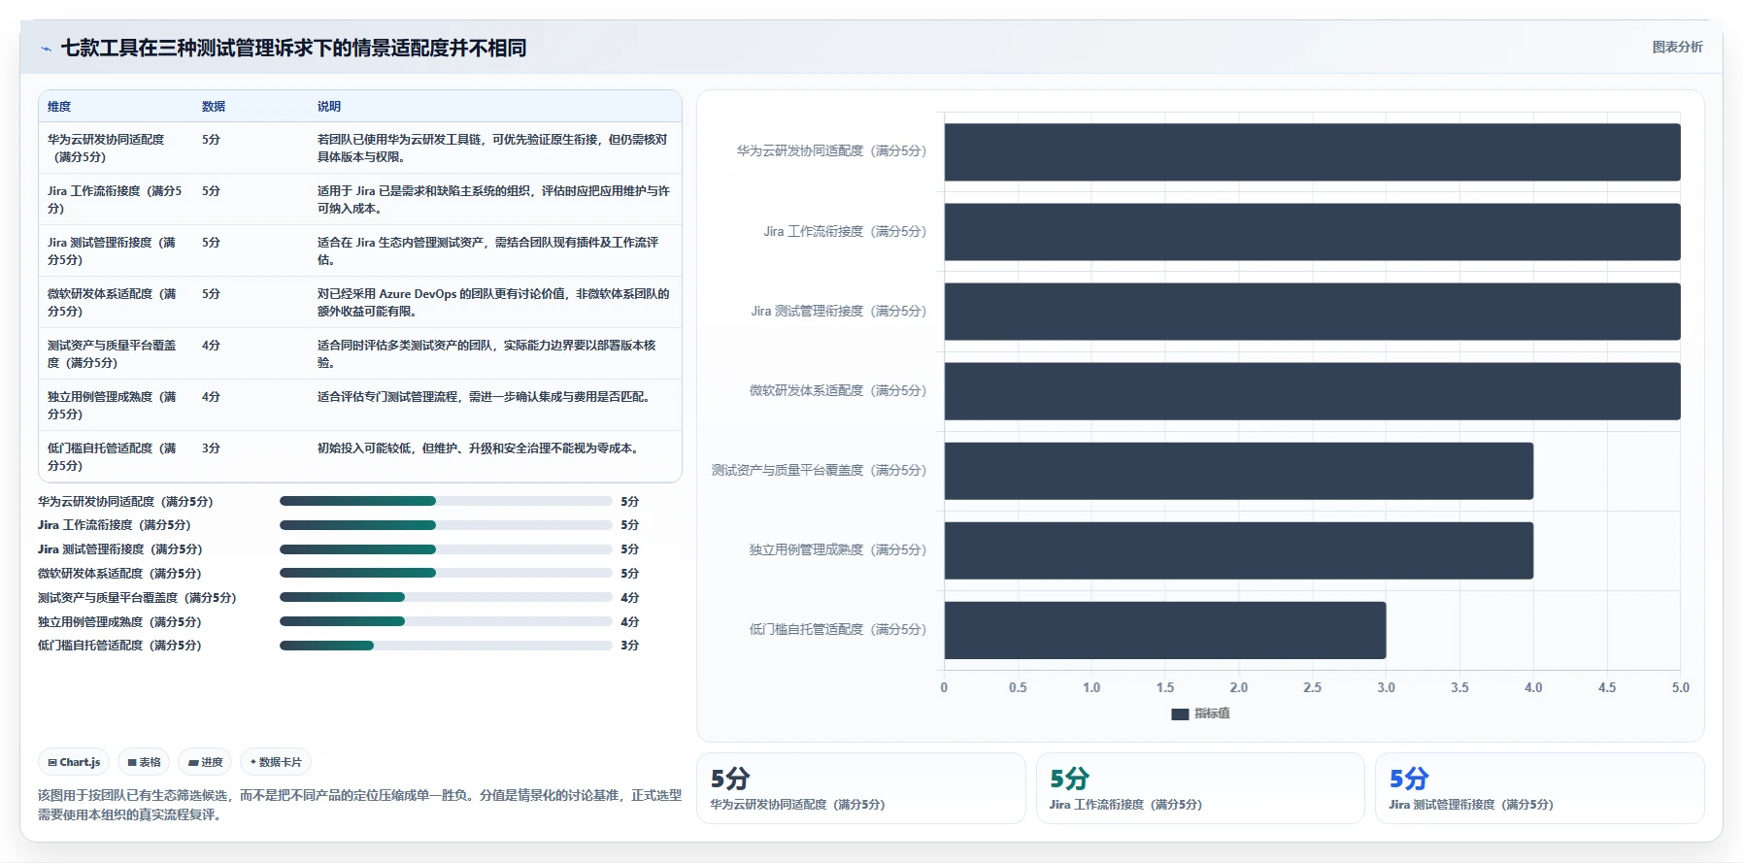The width and height of the screenshot is (1743, 863).
Task: Click the footnote starting 该图用于按团队已有生态筛选候选
Action: click(x=359, y=805)
